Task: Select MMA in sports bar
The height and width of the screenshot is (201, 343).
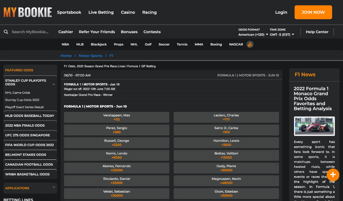Action: (x=199, y=45)
